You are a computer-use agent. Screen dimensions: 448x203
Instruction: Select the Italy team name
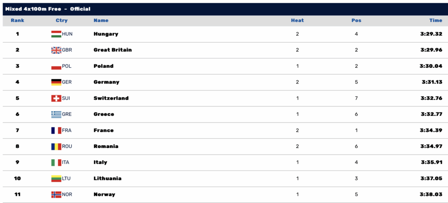tap(100, 162)
